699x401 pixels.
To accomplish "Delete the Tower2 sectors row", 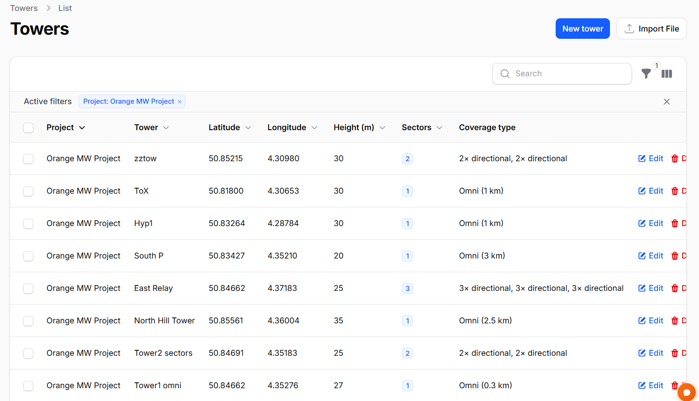I will pos(678,353).
